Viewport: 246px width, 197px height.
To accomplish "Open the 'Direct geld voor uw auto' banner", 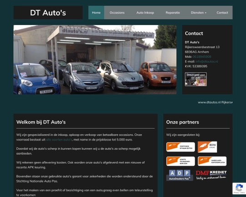I will coord(196,79).
